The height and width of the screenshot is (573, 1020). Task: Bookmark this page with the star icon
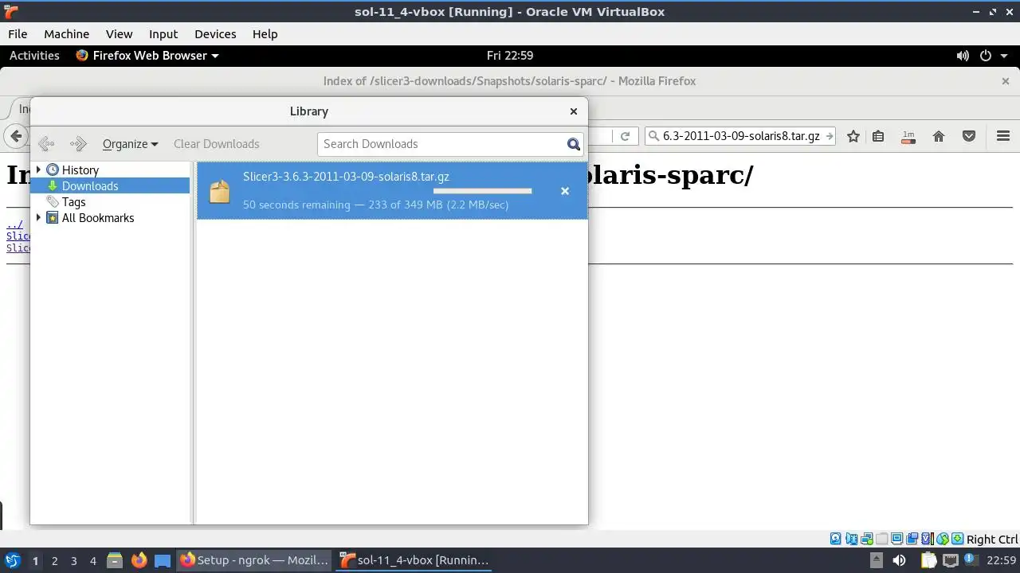point(853,136)
